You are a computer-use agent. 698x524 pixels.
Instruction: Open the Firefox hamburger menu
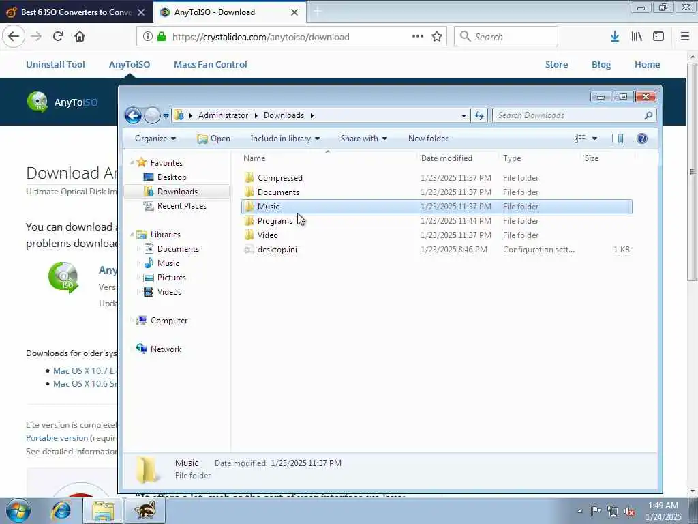(684, 37)
